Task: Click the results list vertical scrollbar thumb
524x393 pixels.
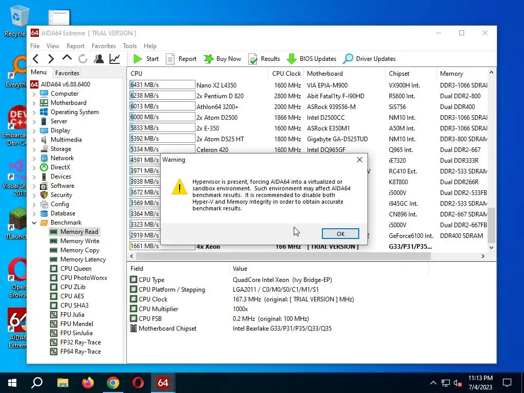Action: click(x=491, y=225)
